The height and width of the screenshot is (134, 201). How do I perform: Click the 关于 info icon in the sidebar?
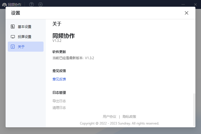[13, 47]
